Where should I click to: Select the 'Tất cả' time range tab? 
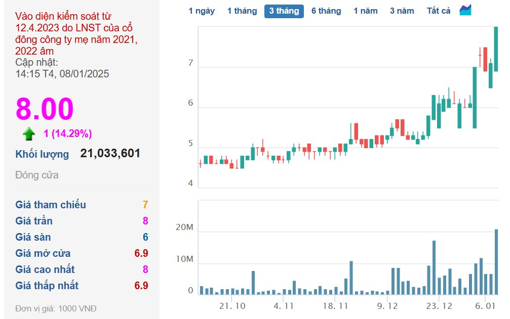tap(439, 11)
